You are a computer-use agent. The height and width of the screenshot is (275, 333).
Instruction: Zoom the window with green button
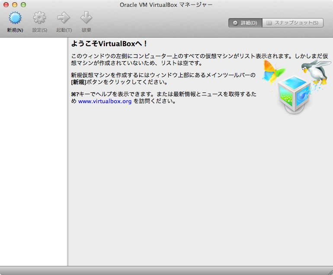click(x=23, y=5)
